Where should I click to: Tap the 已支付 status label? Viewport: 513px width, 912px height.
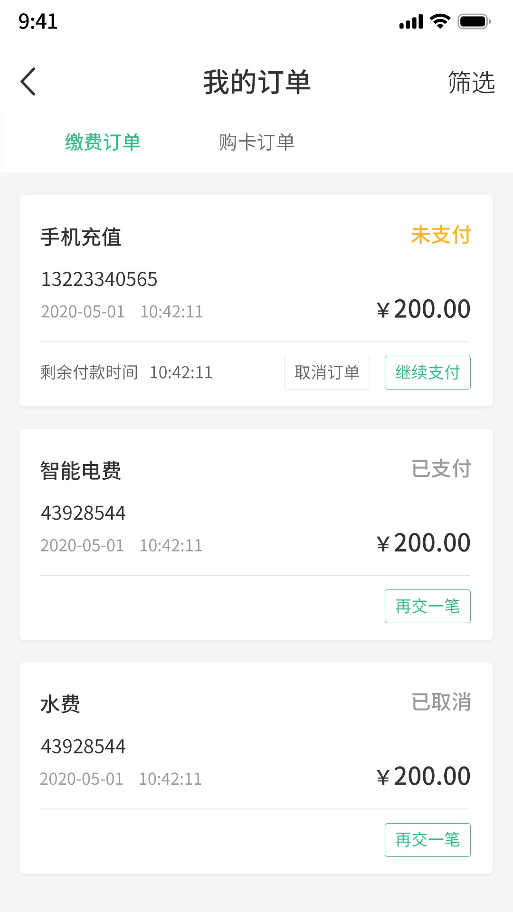[441, 469]
